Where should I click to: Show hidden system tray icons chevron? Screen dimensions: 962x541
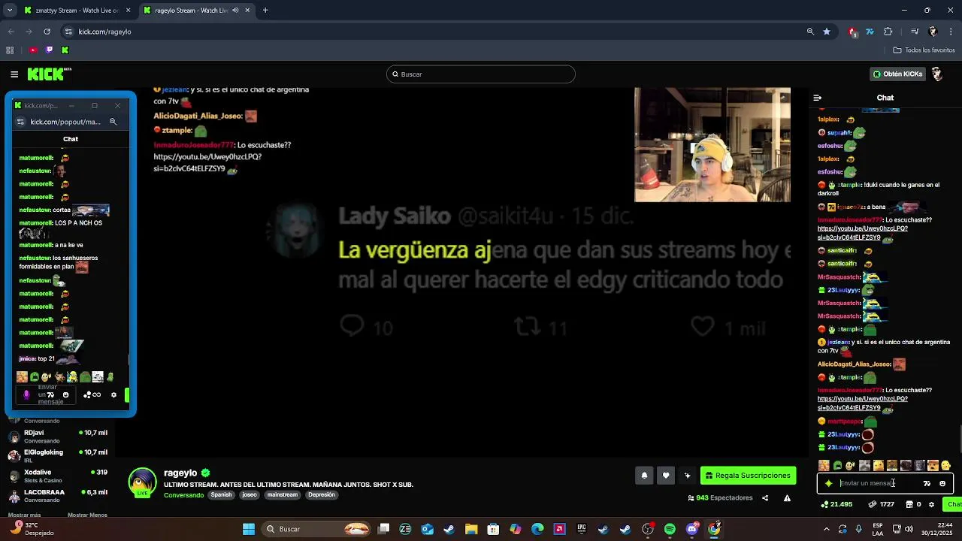click(826, 529)
